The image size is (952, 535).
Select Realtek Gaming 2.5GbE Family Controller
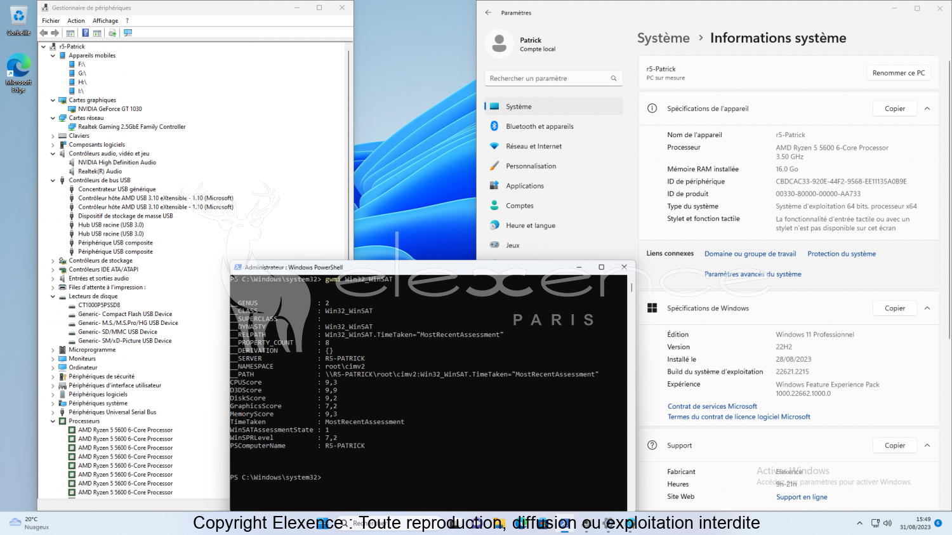131,127
